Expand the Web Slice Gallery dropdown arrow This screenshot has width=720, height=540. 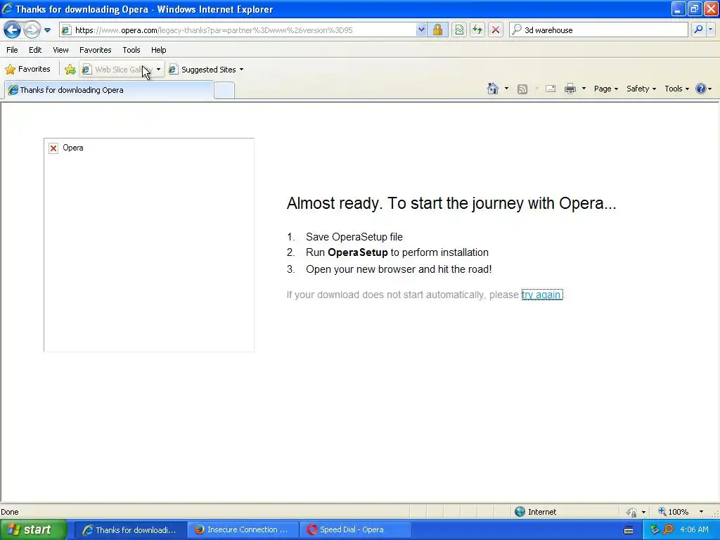pyautogui.click(x=158, y=70)
